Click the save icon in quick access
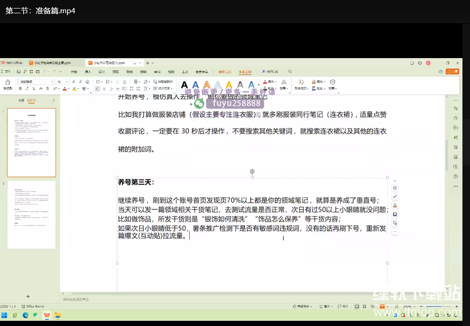 pyautogui.click(x=18, y=72)
